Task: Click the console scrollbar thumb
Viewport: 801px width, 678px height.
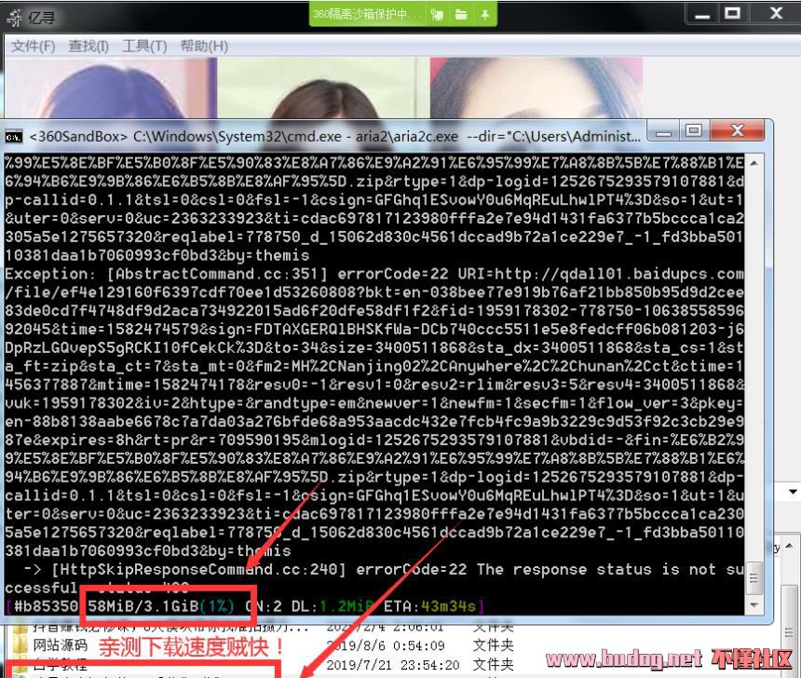Action: point(754,577)
